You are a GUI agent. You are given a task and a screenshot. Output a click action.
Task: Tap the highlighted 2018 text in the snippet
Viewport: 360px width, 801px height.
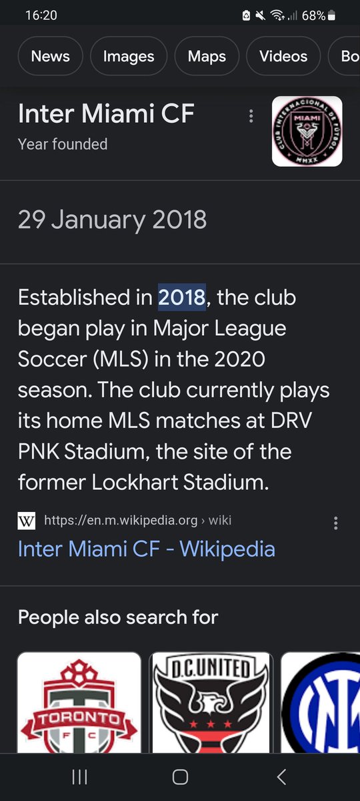(181, 297)
